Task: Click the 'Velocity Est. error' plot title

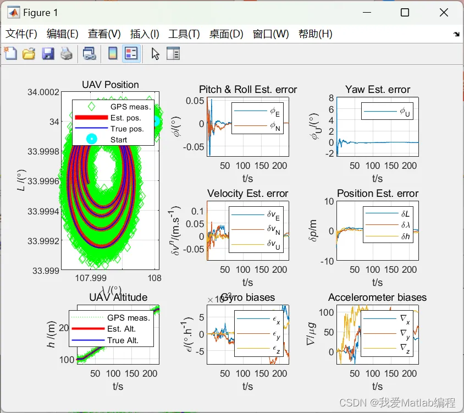Action: click(248, 194)
